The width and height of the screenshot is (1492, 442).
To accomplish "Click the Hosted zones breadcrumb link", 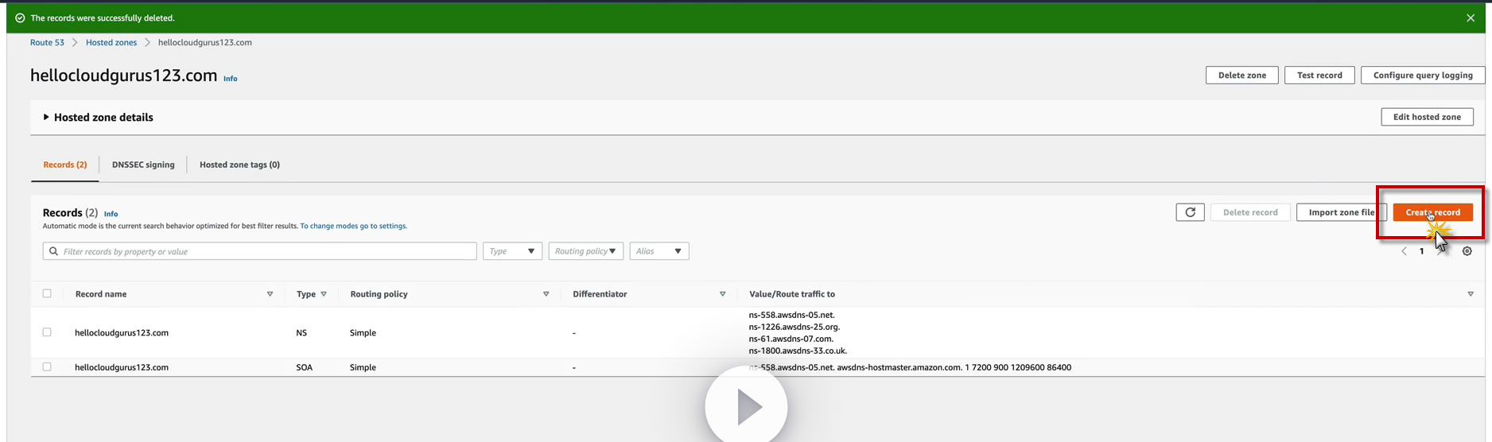I will tap(111, 42).
